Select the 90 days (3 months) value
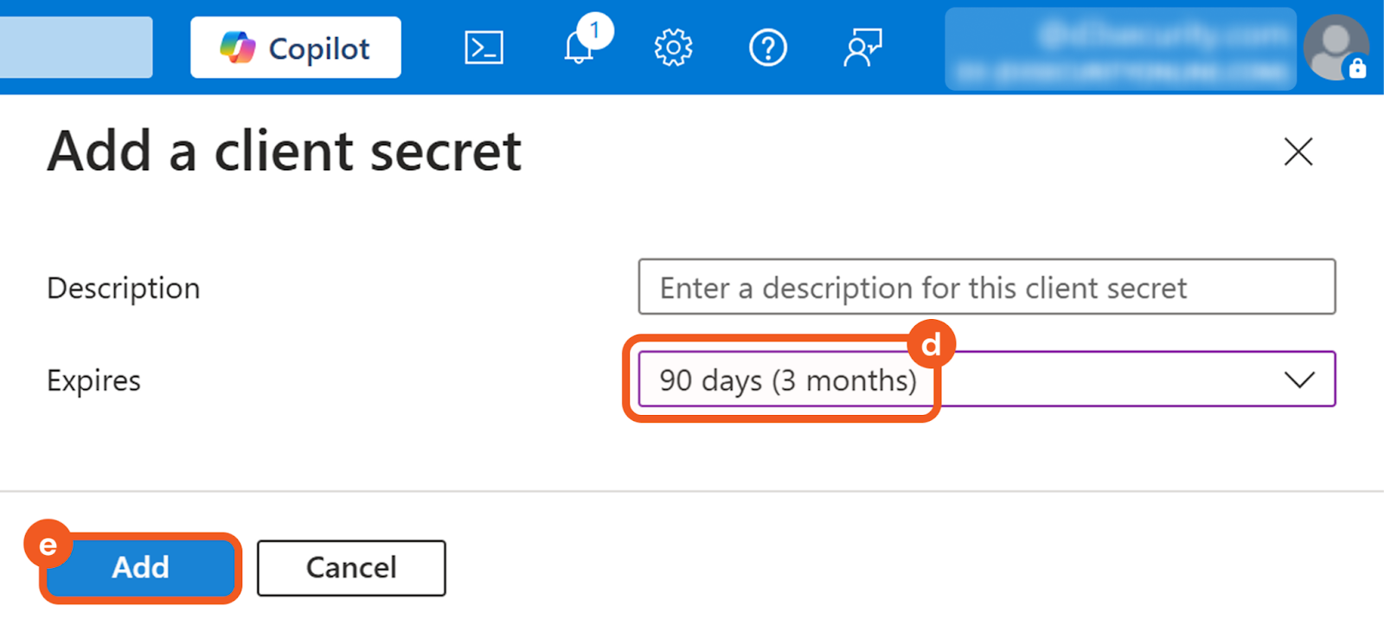This screenshot has width=1384, height=638. coord(787,380)
